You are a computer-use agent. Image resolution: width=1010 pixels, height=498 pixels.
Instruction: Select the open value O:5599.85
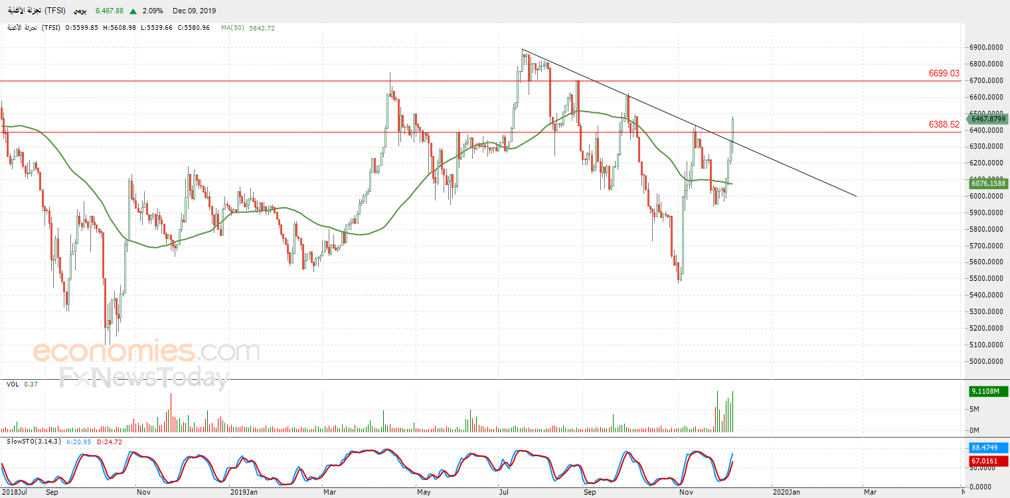(82, 28)
